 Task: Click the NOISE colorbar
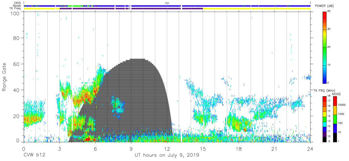click(335, 119)
